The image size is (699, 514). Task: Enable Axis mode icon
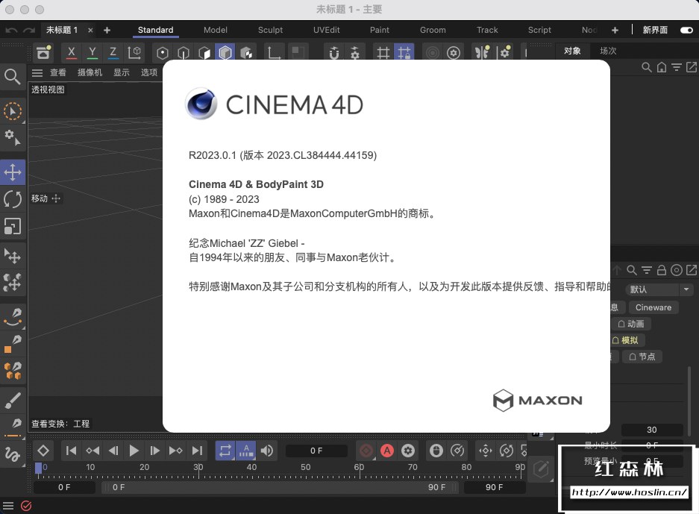[x=274, y=53]
